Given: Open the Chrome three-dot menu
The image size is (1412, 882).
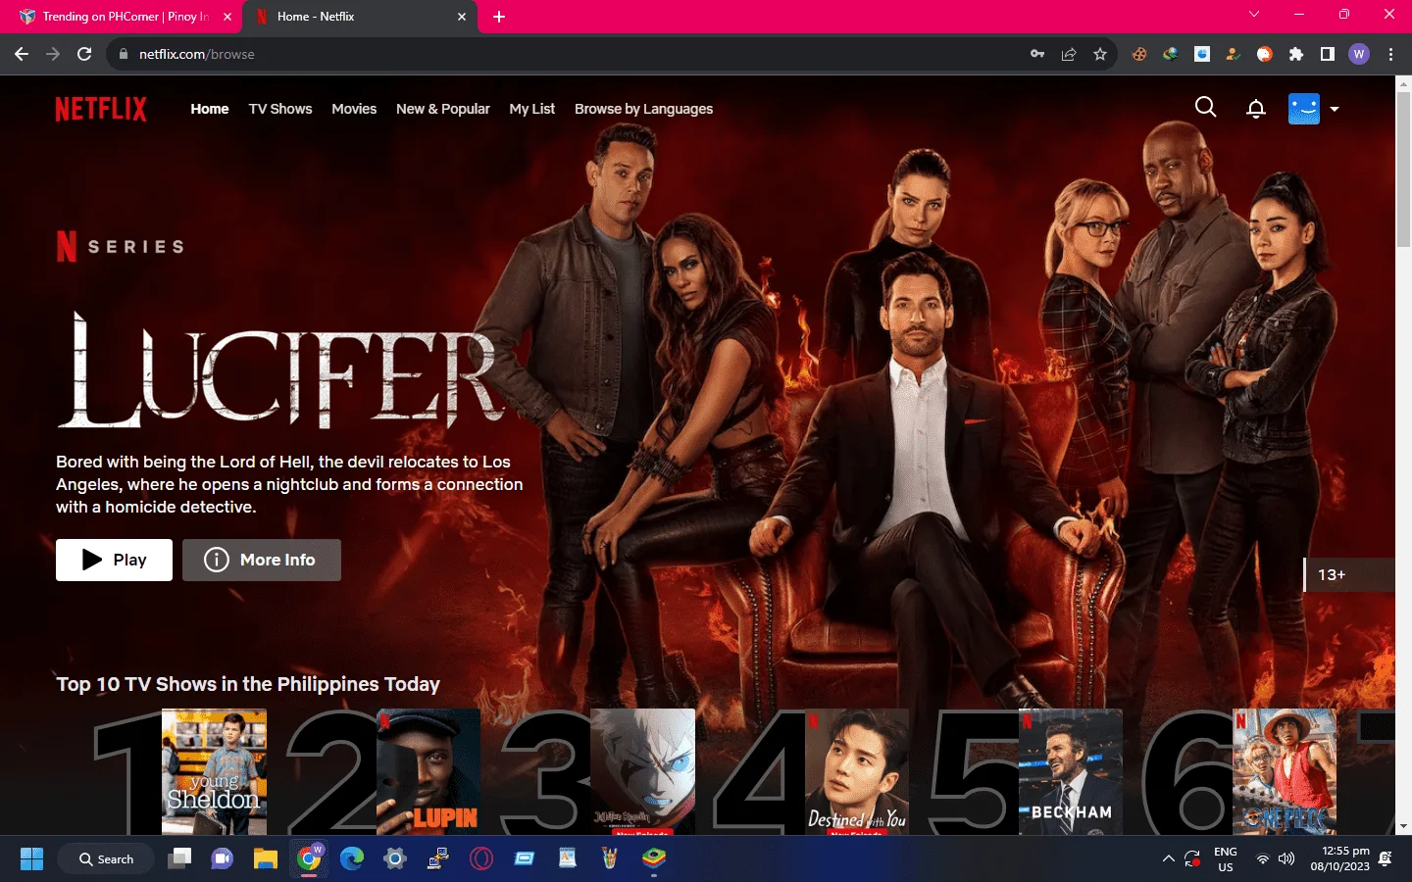Looking at the screenshot, I should pyautogui.click(x=1390, y=54).
